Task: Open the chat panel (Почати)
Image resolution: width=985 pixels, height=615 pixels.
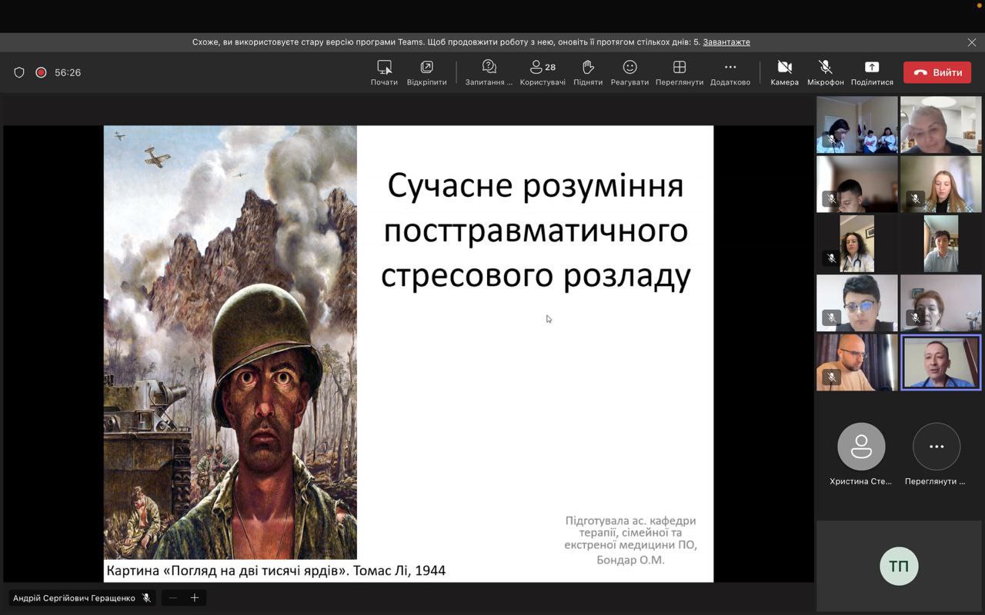Action: (x=384, y=72)
